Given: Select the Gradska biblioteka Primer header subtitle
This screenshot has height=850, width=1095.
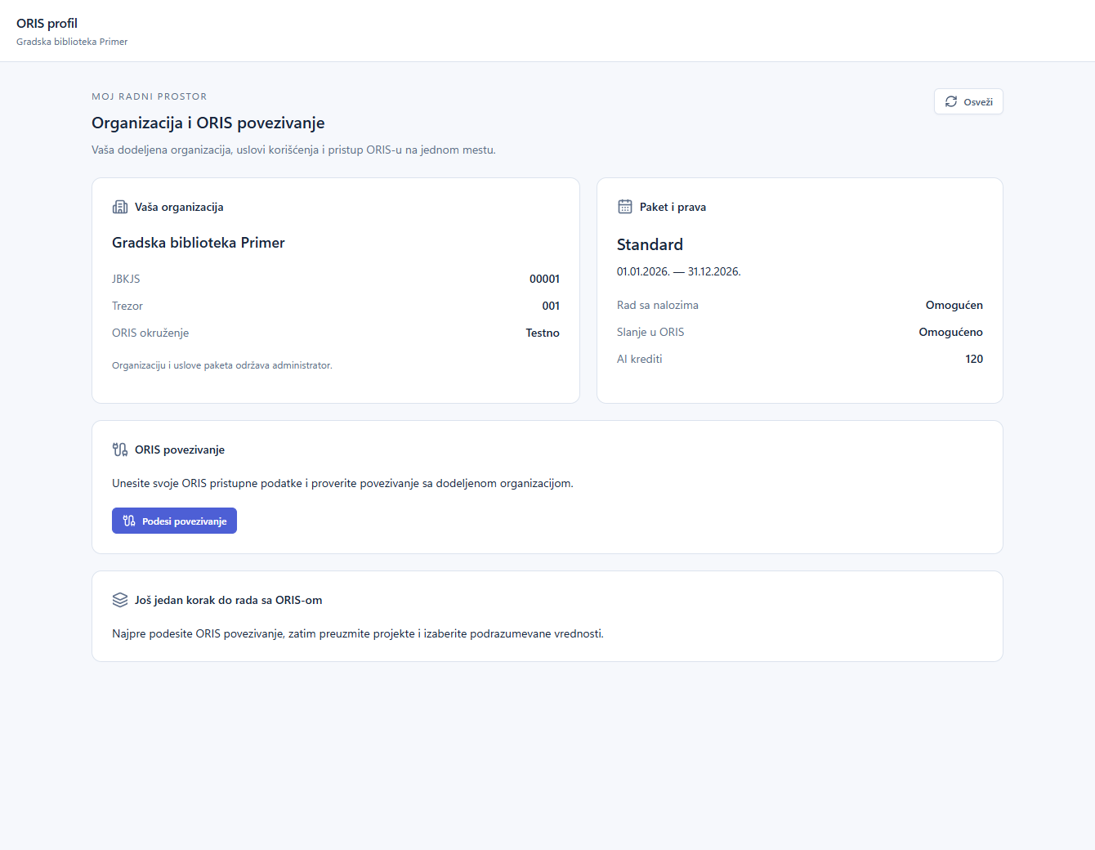Looking at the screenshot, I should click(x=72, y=42).
